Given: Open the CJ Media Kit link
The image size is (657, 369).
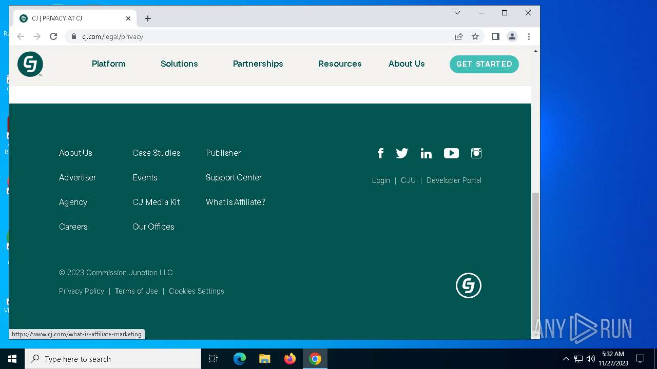Looking at the screenshot, I should (156, 202).
